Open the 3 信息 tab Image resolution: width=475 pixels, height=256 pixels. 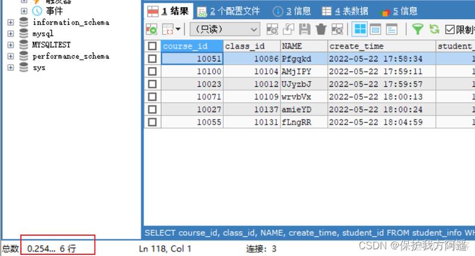point(292,11)
